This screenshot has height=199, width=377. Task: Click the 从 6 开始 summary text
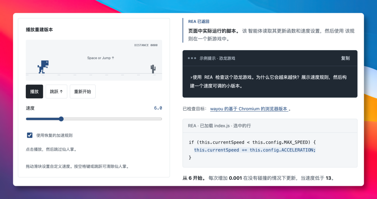point(194,178)
